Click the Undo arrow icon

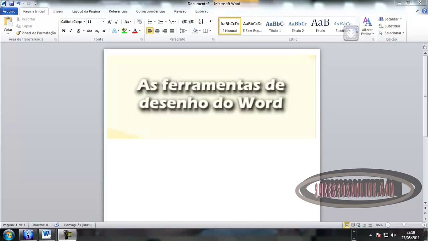point(18,3)
